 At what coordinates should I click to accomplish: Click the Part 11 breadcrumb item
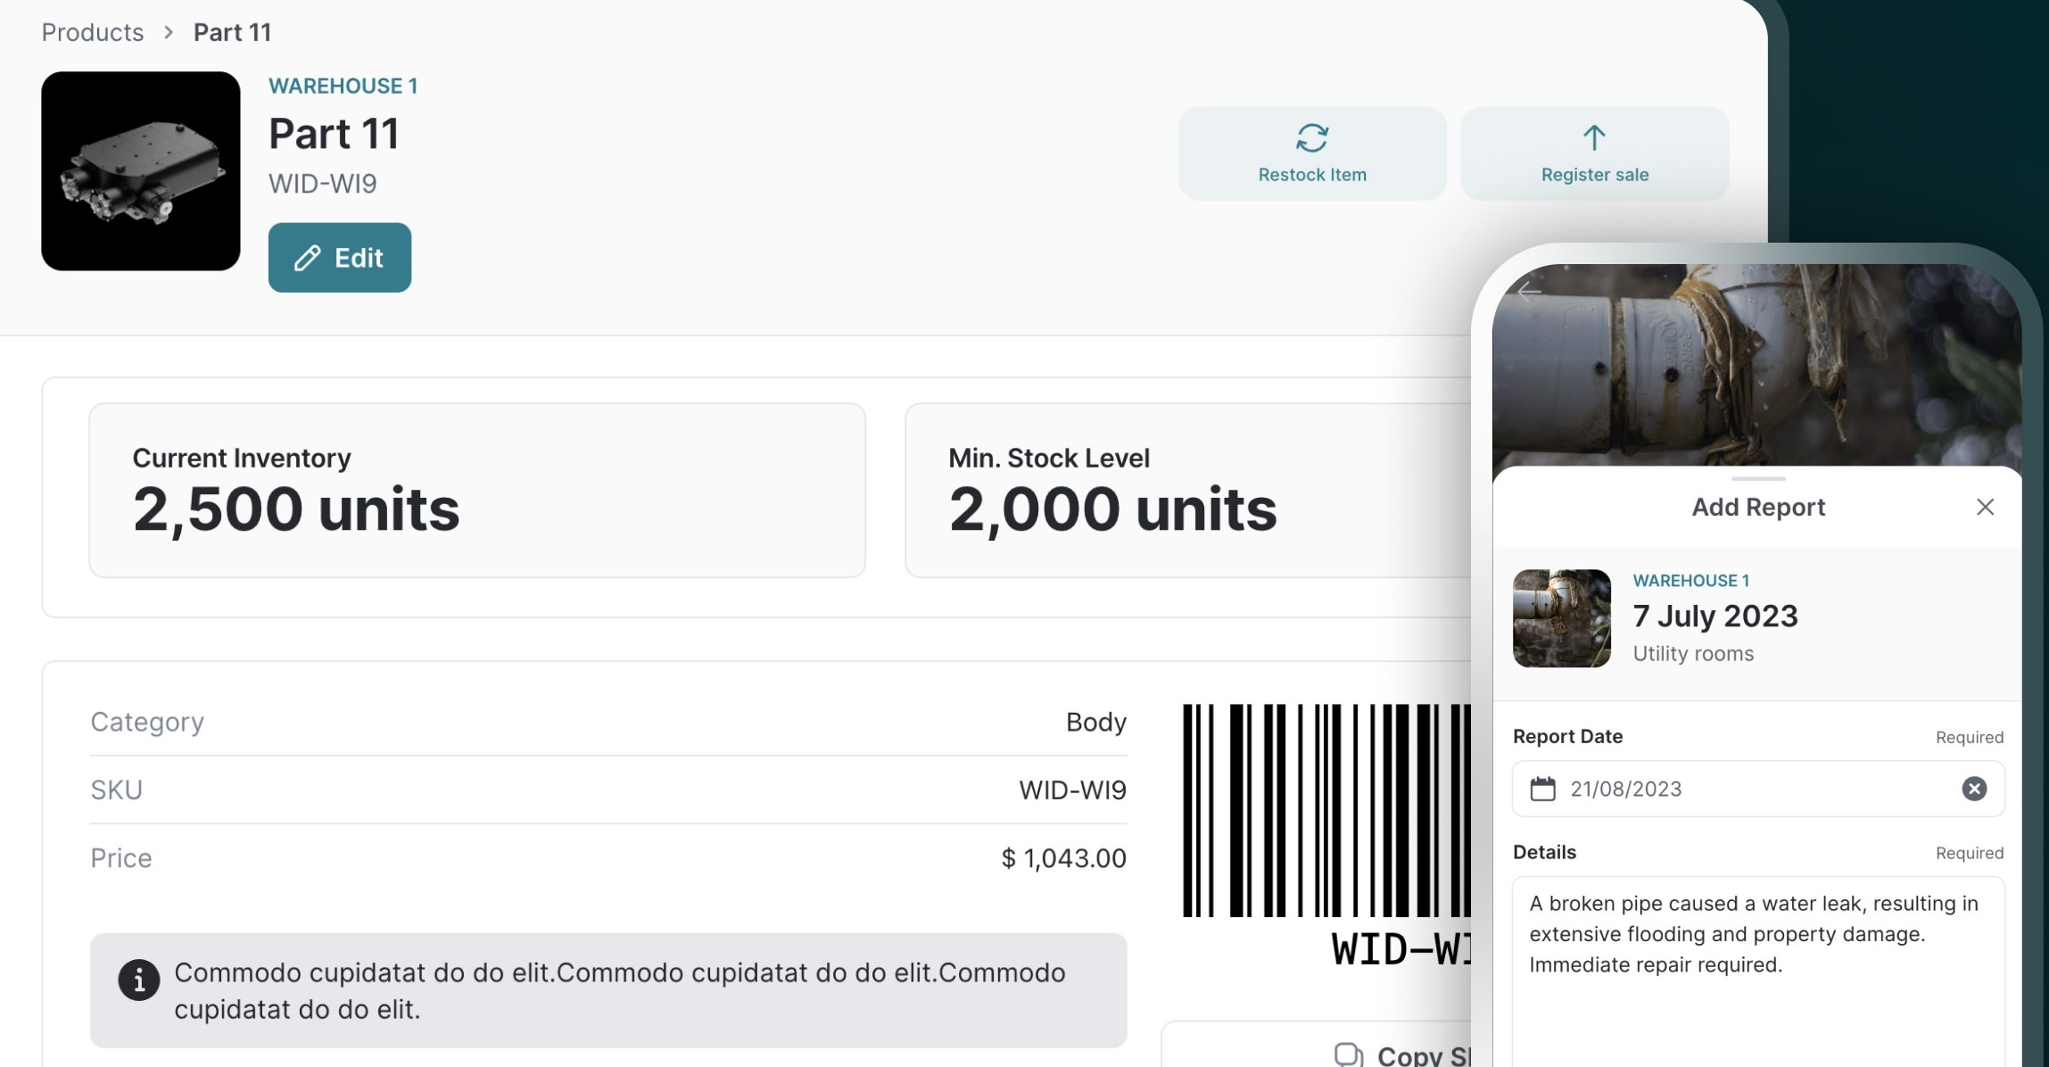coord(232,32)
